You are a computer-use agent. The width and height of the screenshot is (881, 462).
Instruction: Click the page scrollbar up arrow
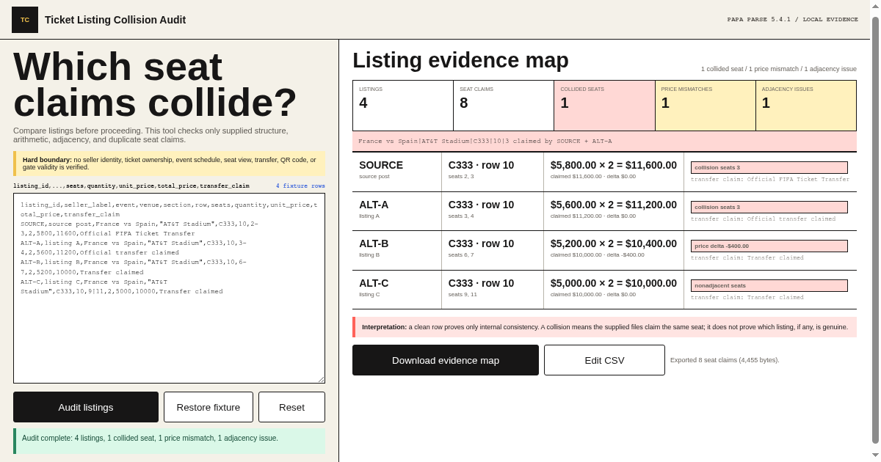coord(875,6)
